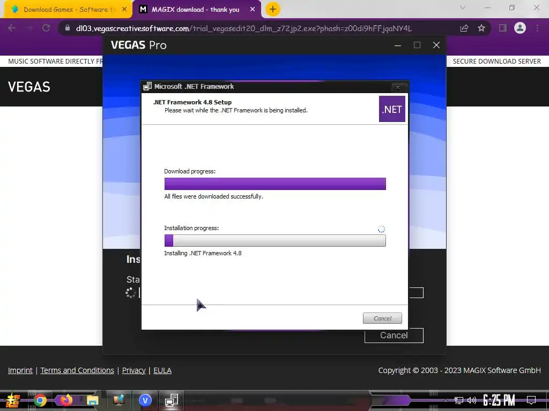Click the Microsoft .NET Framework title icon
This screenshot has height=411, width=549.
tap(147, 86)
